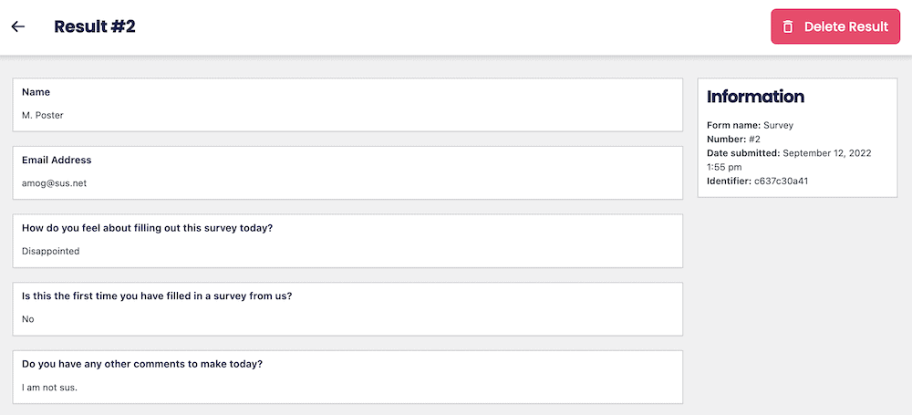Image resolution: width=912 pixels, height=415 pixels.
Task: Select the Name field card
Action: tap(347, 105)
